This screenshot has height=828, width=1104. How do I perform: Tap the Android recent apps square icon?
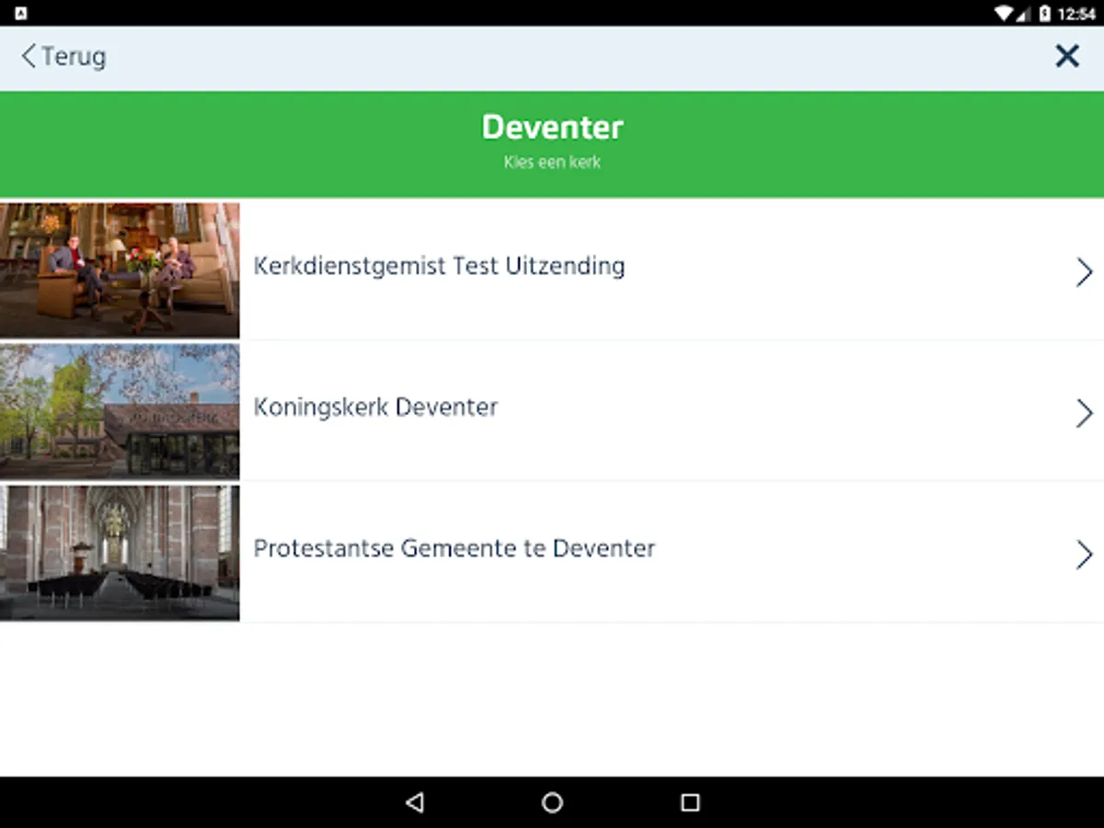pos(690,802)
